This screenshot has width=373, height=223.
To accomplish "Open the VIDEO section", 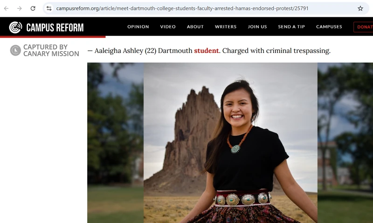I will (168, 27).
